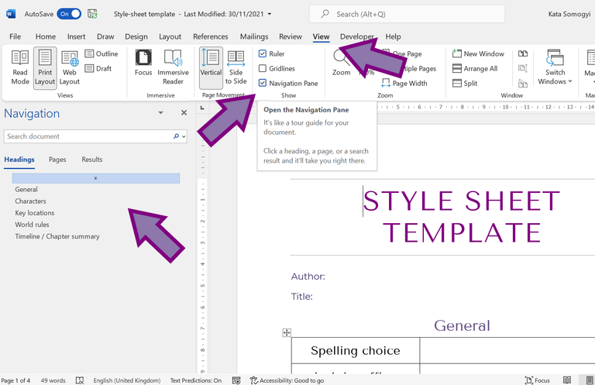Open the Mailings tab

tap(254, 36)
